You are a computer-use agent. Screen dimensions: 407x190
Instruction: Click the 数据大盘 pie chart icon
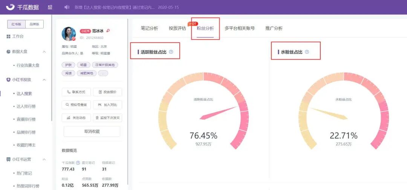(8, 51)
